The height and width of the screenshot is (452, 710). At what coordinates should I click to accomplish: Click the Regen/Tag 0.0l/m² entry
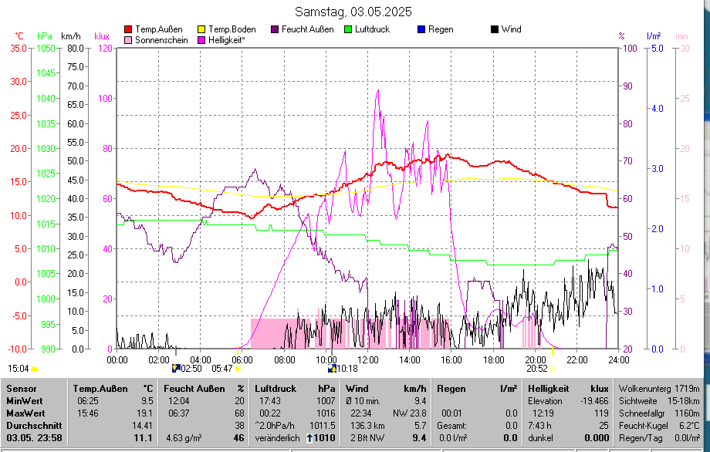(659, 438)
